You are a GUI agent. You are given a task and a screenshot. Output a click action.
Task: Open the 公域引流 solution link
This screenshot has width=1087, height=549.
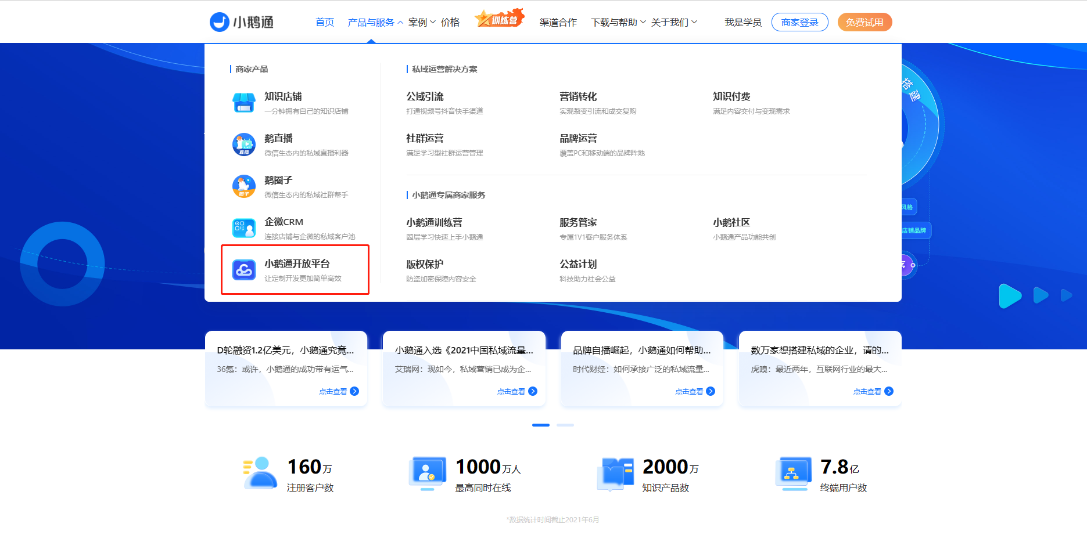tap(425, 96)
